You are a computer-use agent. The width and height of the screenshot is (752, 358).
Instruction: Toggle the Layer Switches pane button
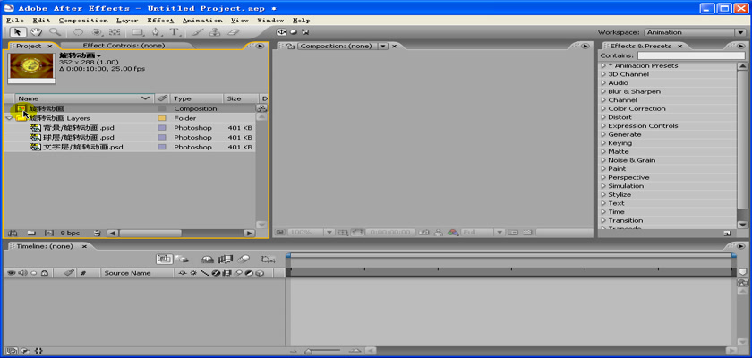12,351
